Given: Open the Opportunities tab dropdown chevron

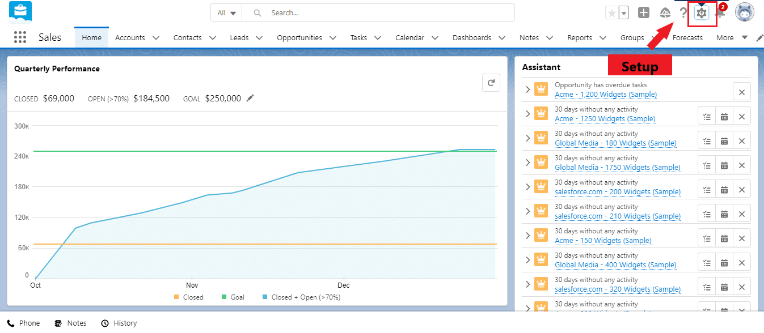Looking at the screenshot, I should point(333,38).
